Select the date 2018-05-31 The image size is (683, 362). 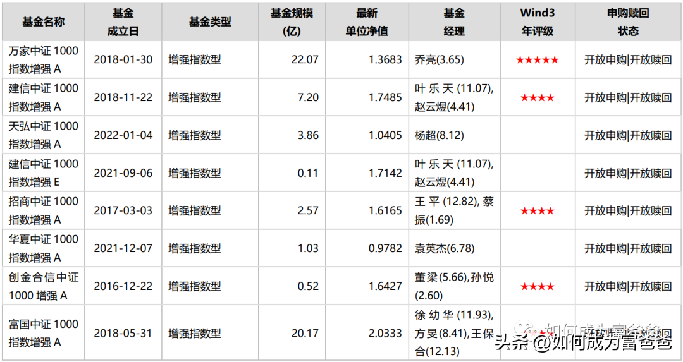click(123, 334)
